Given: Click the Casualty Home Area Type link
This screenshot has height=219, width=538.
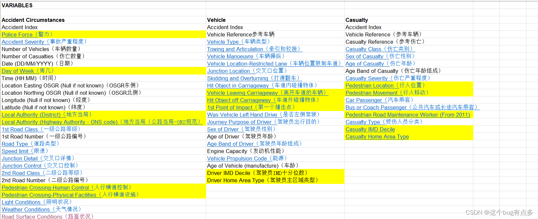Looking at the screenshot, I should [x=377, y=137].
